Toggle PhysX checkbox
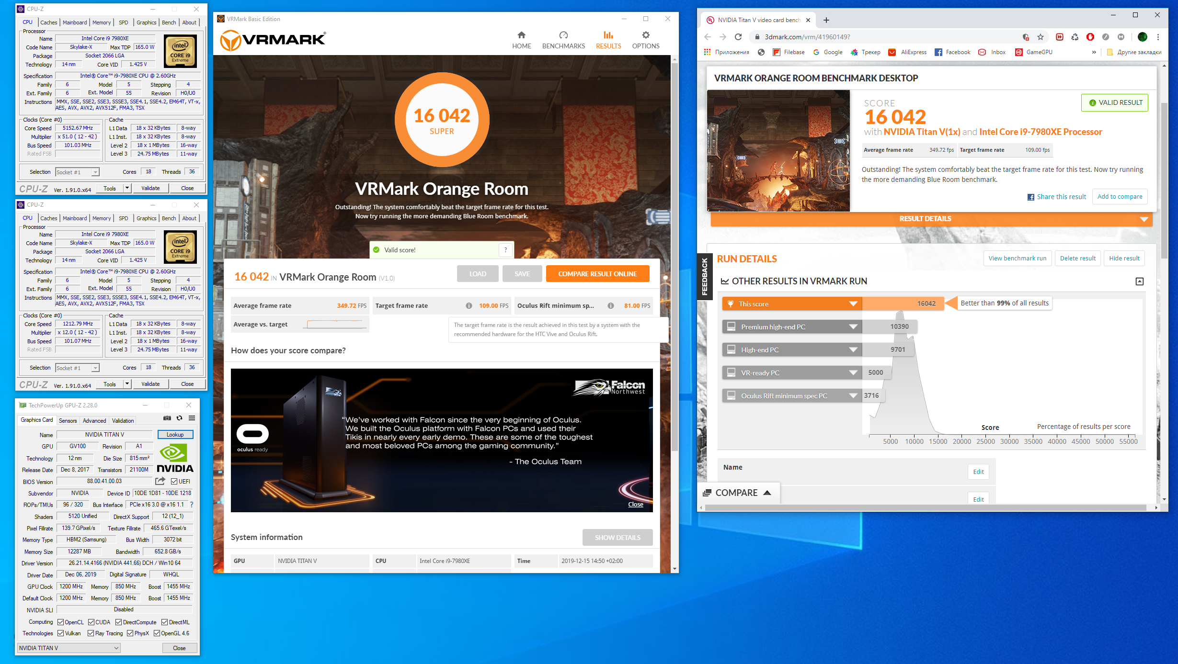This screenshot has width=1178, height=664. (130, 633)
